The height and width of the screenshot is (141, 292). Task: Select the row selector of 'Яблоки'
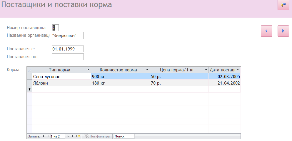[x=29, y=83]
